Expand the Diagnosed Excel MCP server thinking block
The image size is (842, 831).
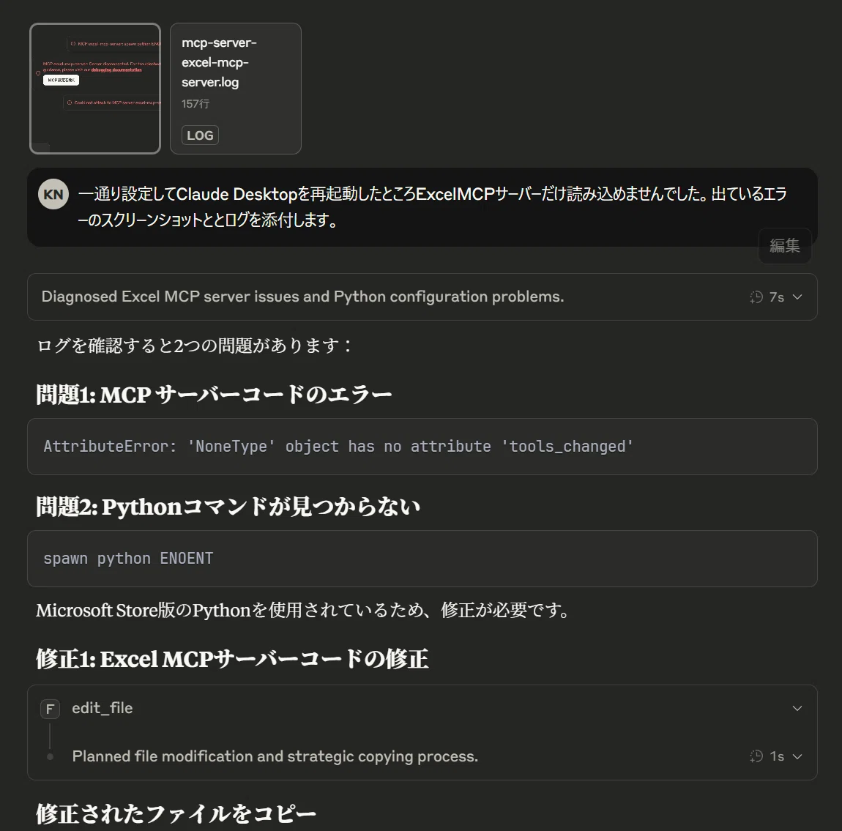click(422, 297)
